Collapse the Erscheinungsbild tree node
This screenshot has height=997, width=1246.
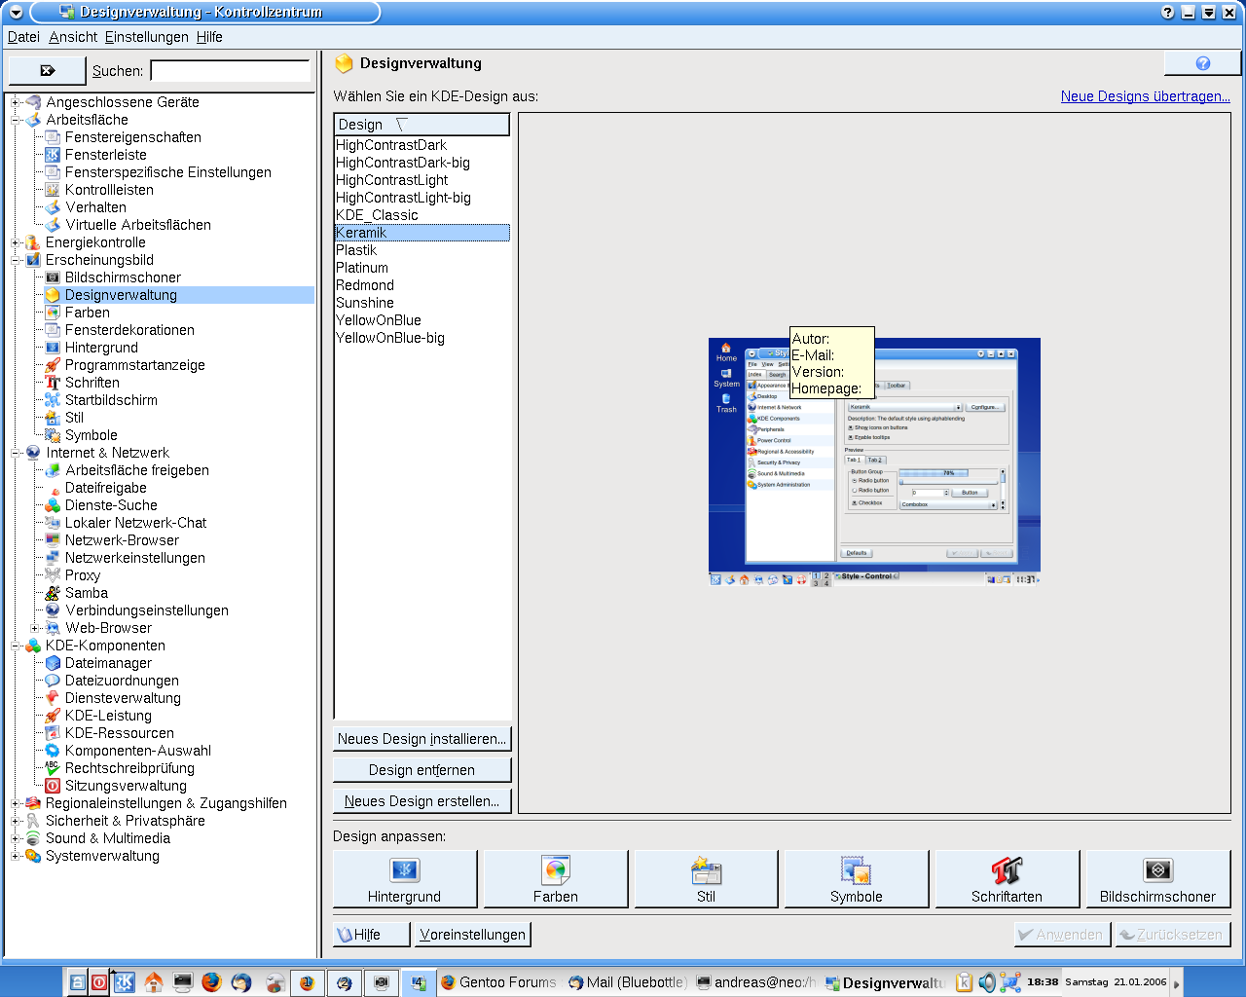[x=16, y=260]
